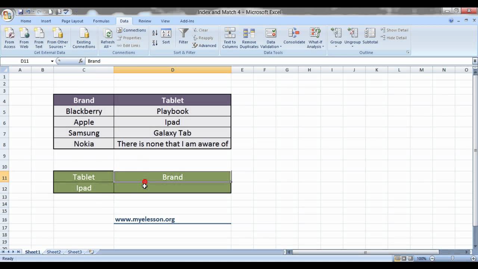This screenshot has width=478, height=269.
Task: Open the Name Box dropdown
Action: click(x=52, y=61)
